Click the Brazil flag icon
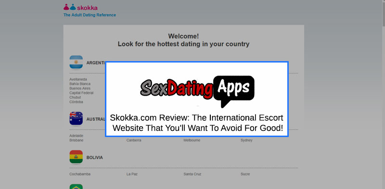The width and height of the screenshot is (385, 189). 76,187
